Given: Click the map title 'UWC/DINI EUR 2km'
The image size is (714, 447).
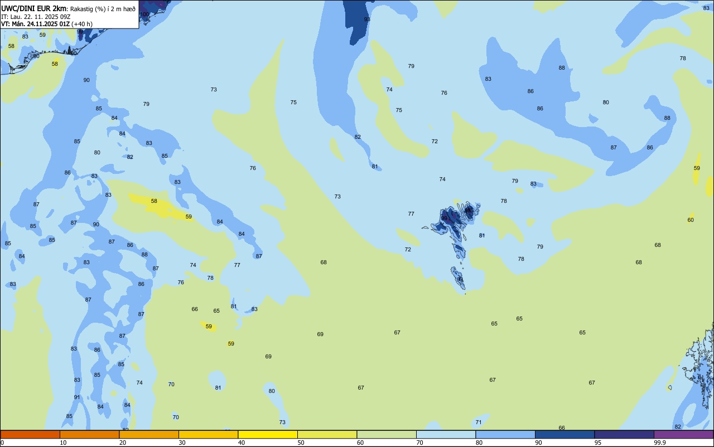Looking at the screenshot, I should coord(33,8).
